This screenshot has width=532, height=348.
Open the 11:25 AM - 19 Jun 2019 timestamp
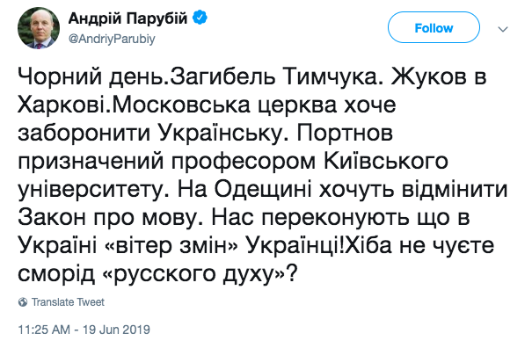pyautogui.click(x=84, y=330)
